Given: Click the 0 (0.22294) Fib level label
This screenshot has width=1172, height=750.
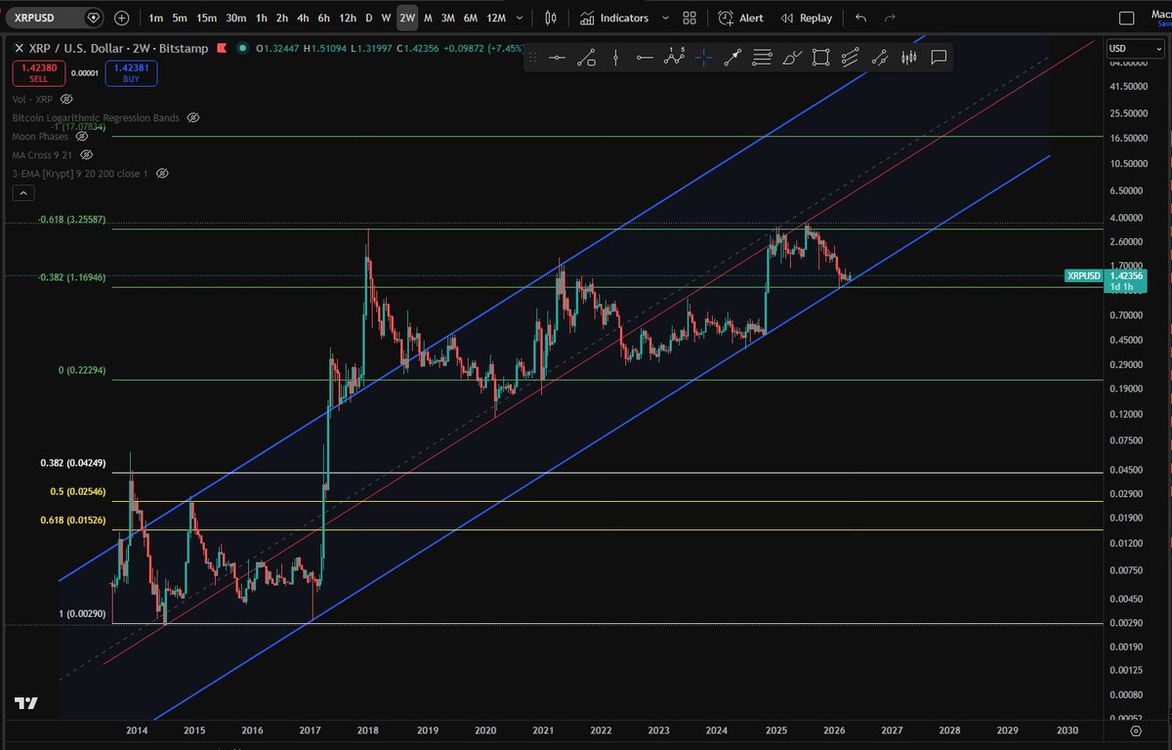Looking at the screenshot, I should pos(83,371).
